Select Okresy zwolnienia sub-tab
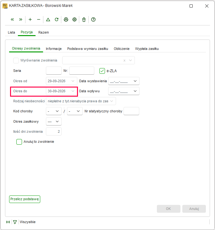The width and height of the screenshot is (215, 230). click(26, 49)
